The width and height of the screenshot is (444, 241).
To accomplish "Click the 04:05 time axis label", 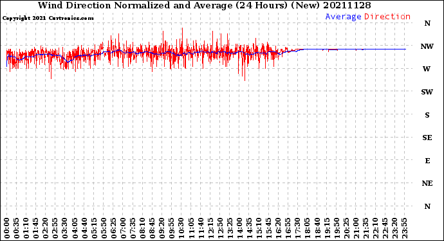I will point(75,229).
